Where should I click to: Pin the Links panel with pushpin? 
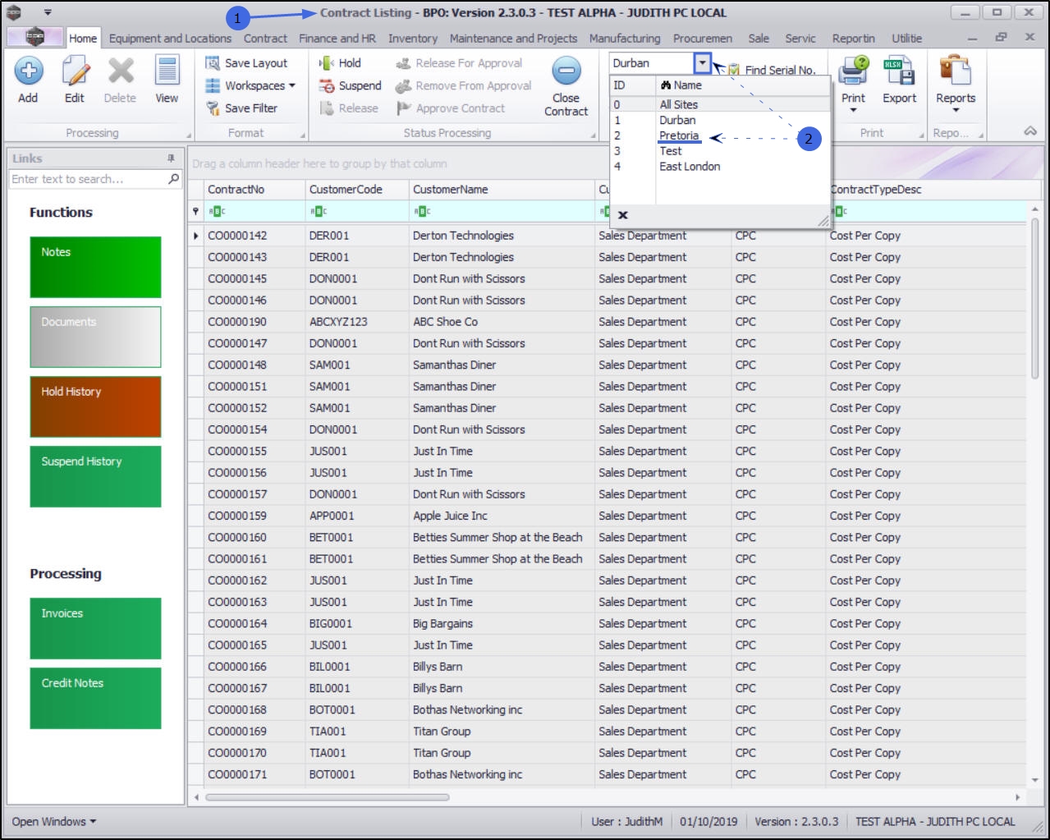pyautogui.click(x=171, y=158)
